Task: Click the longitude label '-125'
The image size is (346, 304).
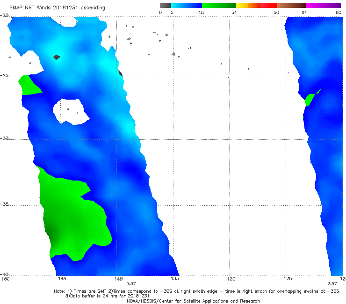Action: pos(286,279)
